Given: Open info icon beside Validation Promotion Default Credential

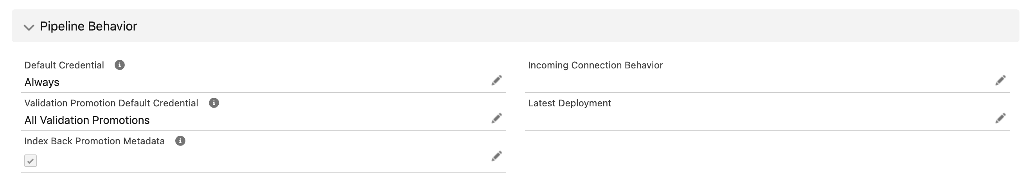Looking at the screenshot, I should 214,103.
